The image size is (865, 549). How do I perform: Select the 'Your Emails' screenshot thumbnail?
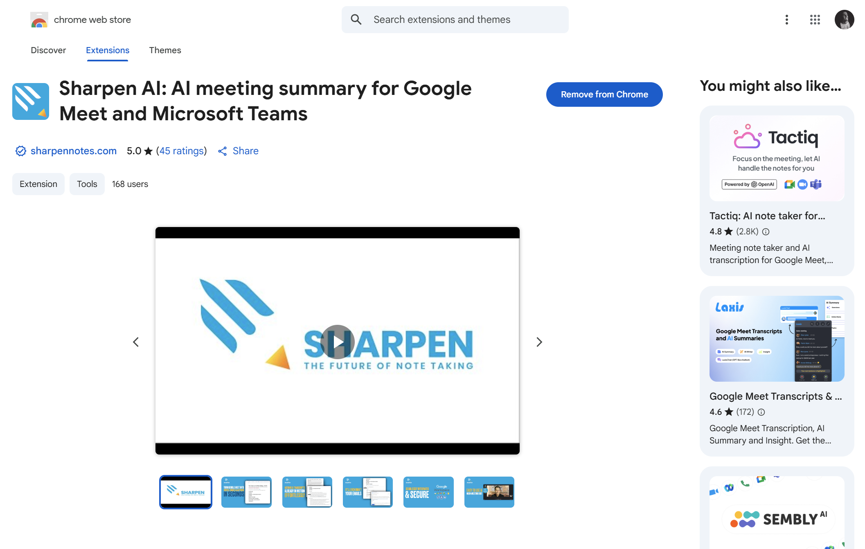click(x=368, y=492)
